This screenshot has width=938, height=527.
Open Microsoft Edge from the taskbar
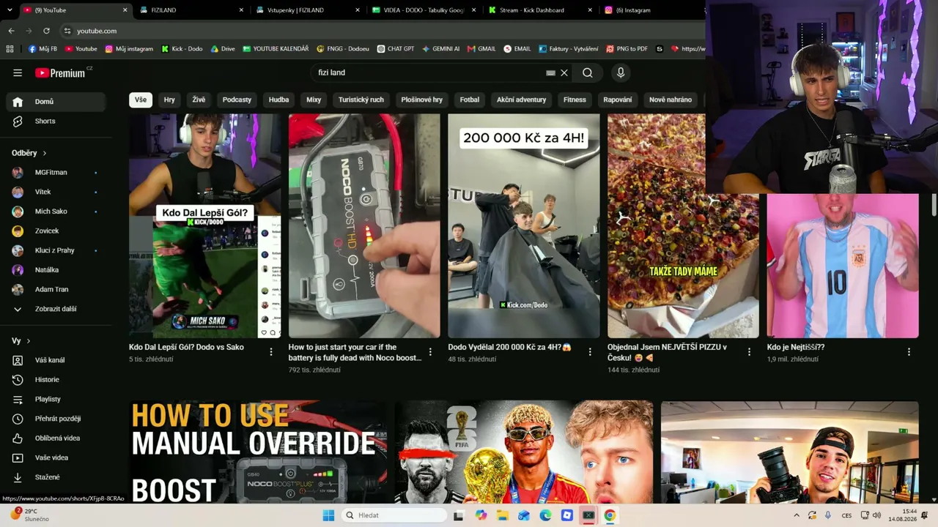pos(545,515)
